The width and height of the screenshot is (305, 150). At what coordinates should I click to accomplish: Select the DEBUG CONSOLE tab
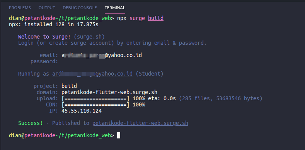point(80,8)
